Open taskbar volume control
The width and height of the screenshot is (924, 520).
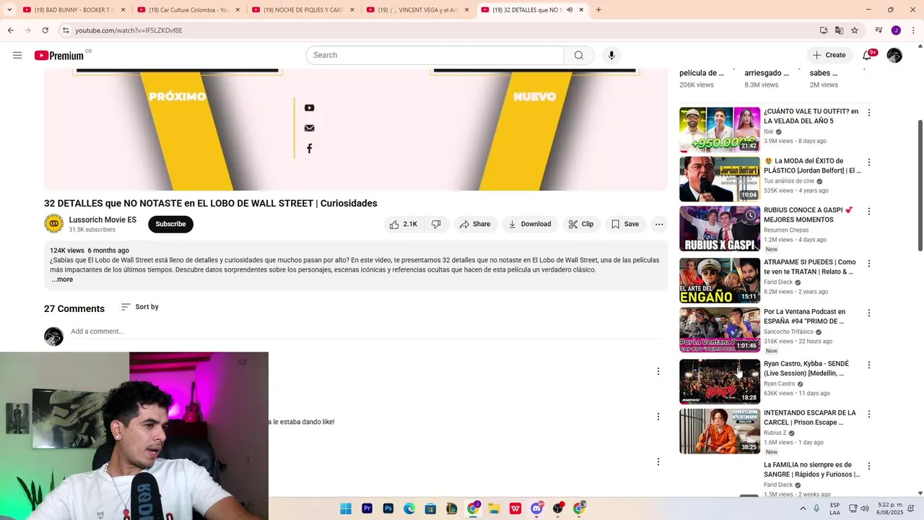coord(866,508)
